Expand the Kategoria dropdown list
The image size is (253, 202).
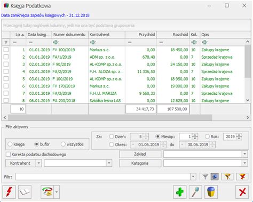tap(244, 163)
